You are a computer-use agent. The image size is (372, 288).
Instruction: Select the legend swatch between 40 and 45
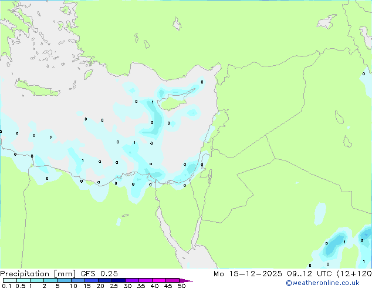(159, 280)
